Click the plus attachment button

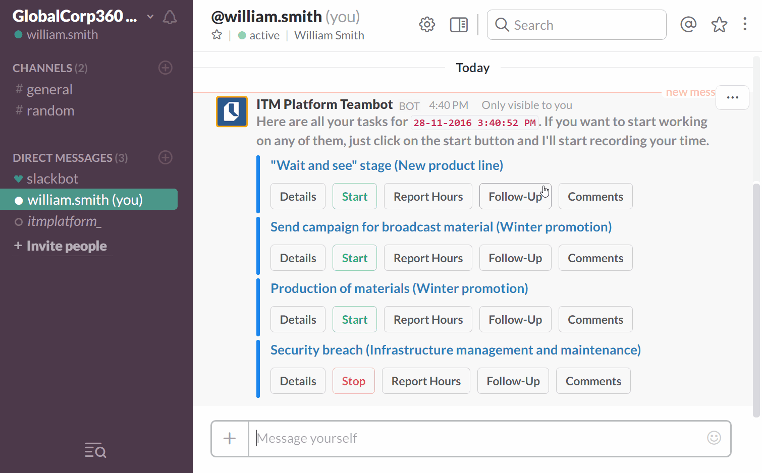230,438
